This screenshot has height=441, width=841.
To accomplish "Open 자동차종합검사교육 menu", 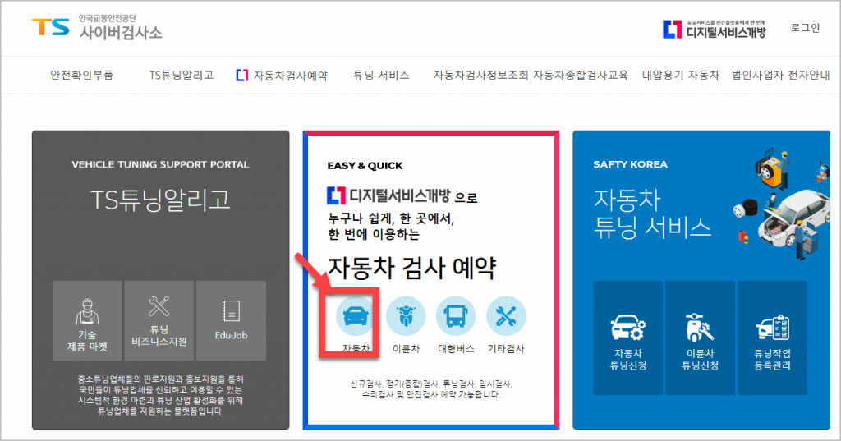I will tap(581, 75).
